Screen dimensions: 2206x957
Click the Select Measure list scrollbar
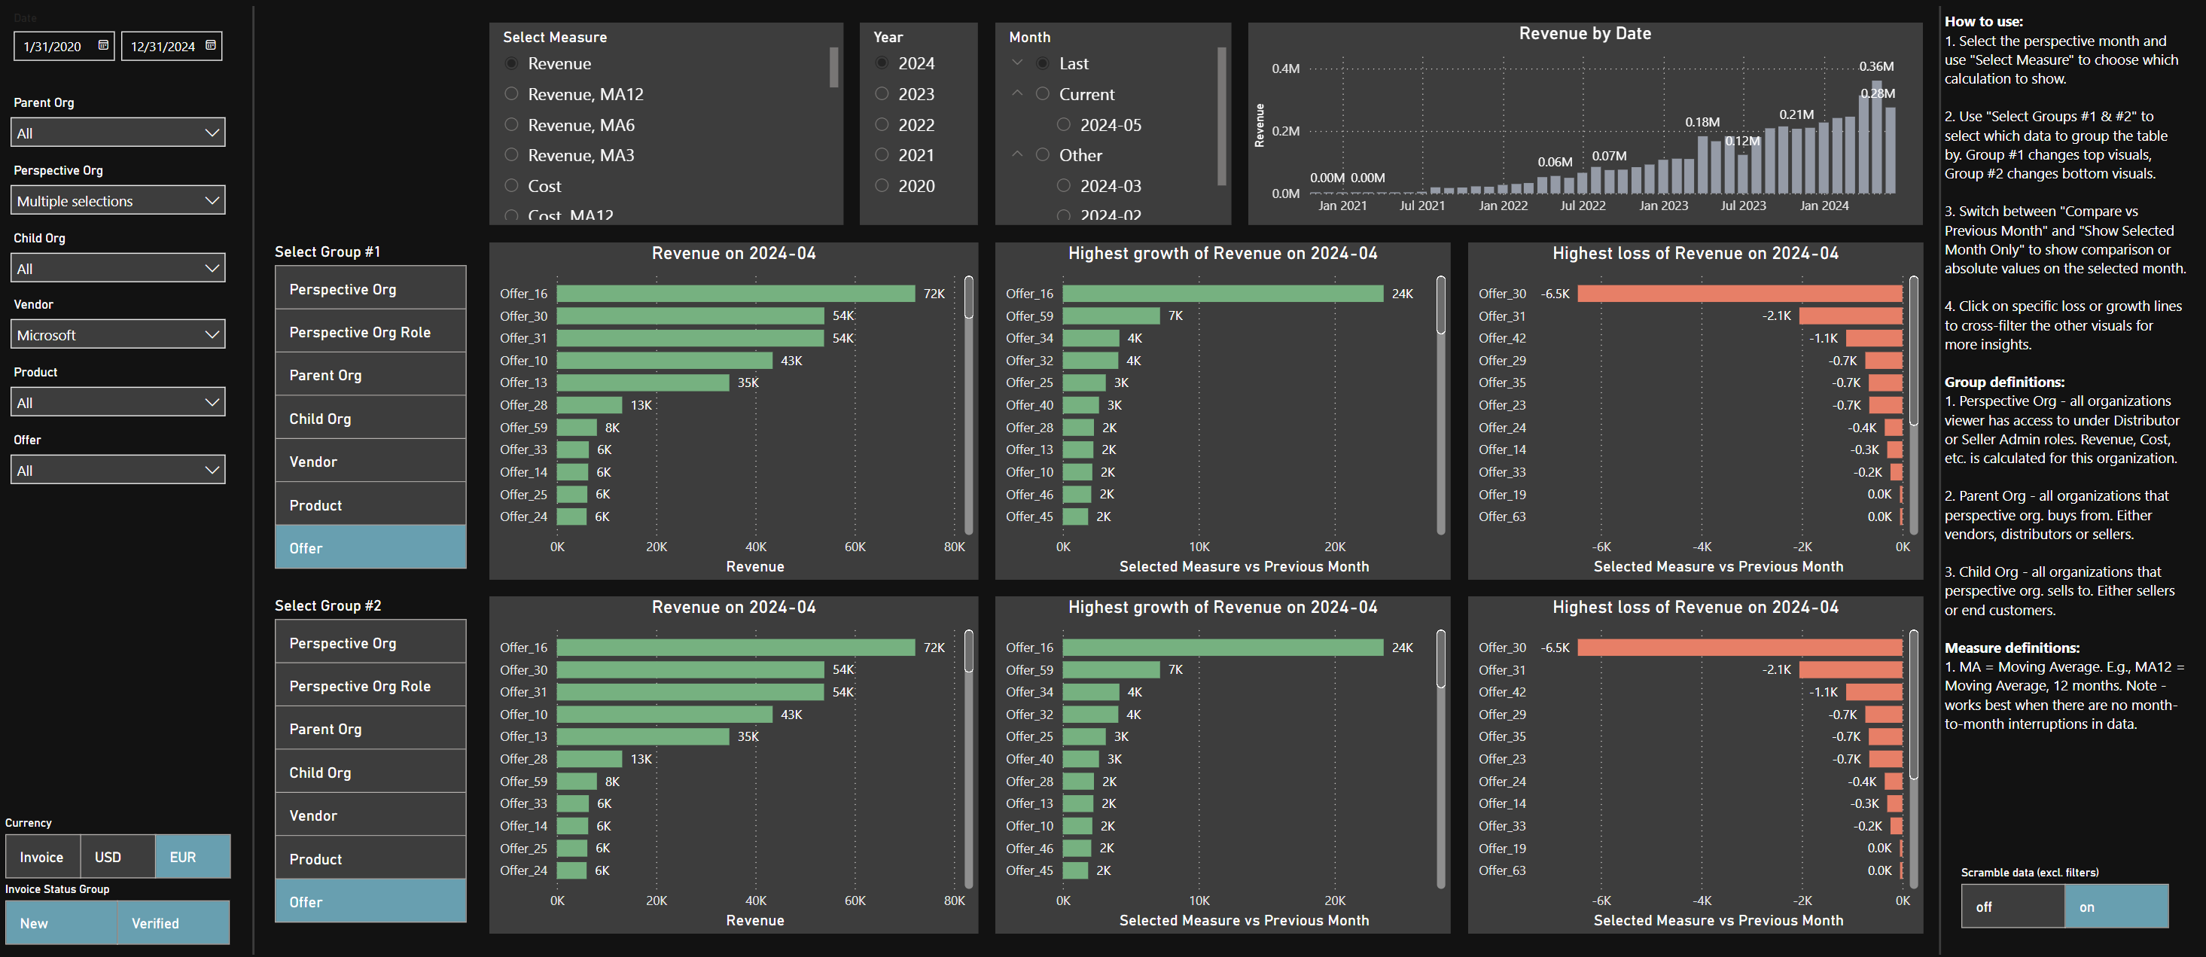click(833, 69)
